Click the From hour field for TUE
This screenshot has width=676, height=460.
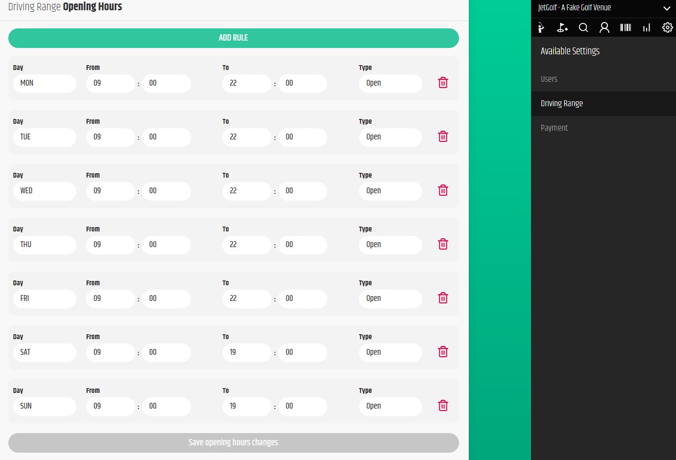click(110, 137)
